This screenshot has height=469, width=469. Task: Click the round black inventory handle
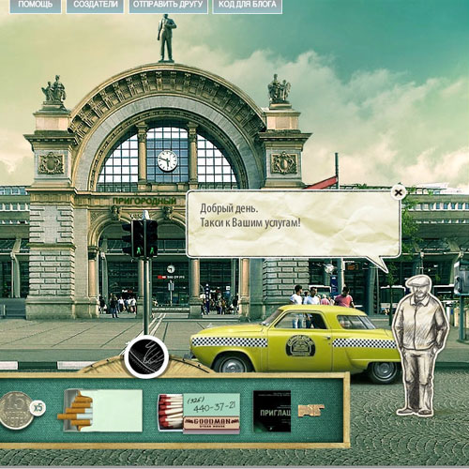tap(146, 357)
